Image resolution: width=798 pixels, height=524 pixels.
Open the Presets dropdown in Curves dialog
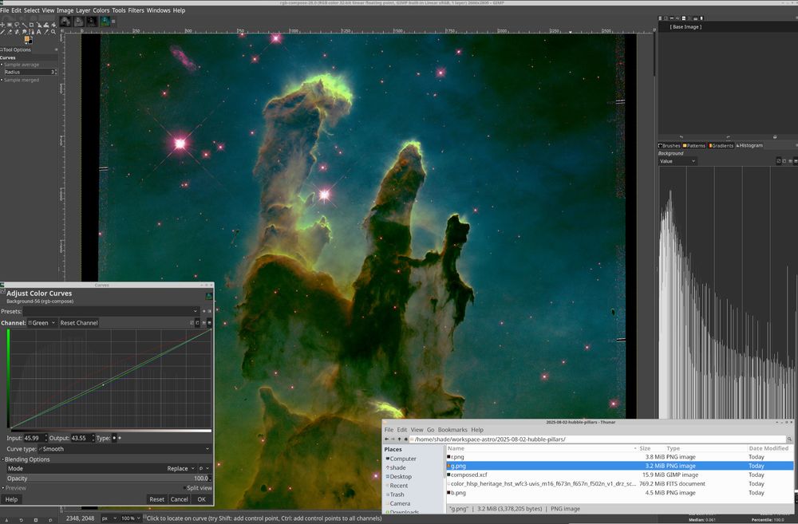[110, 311]
